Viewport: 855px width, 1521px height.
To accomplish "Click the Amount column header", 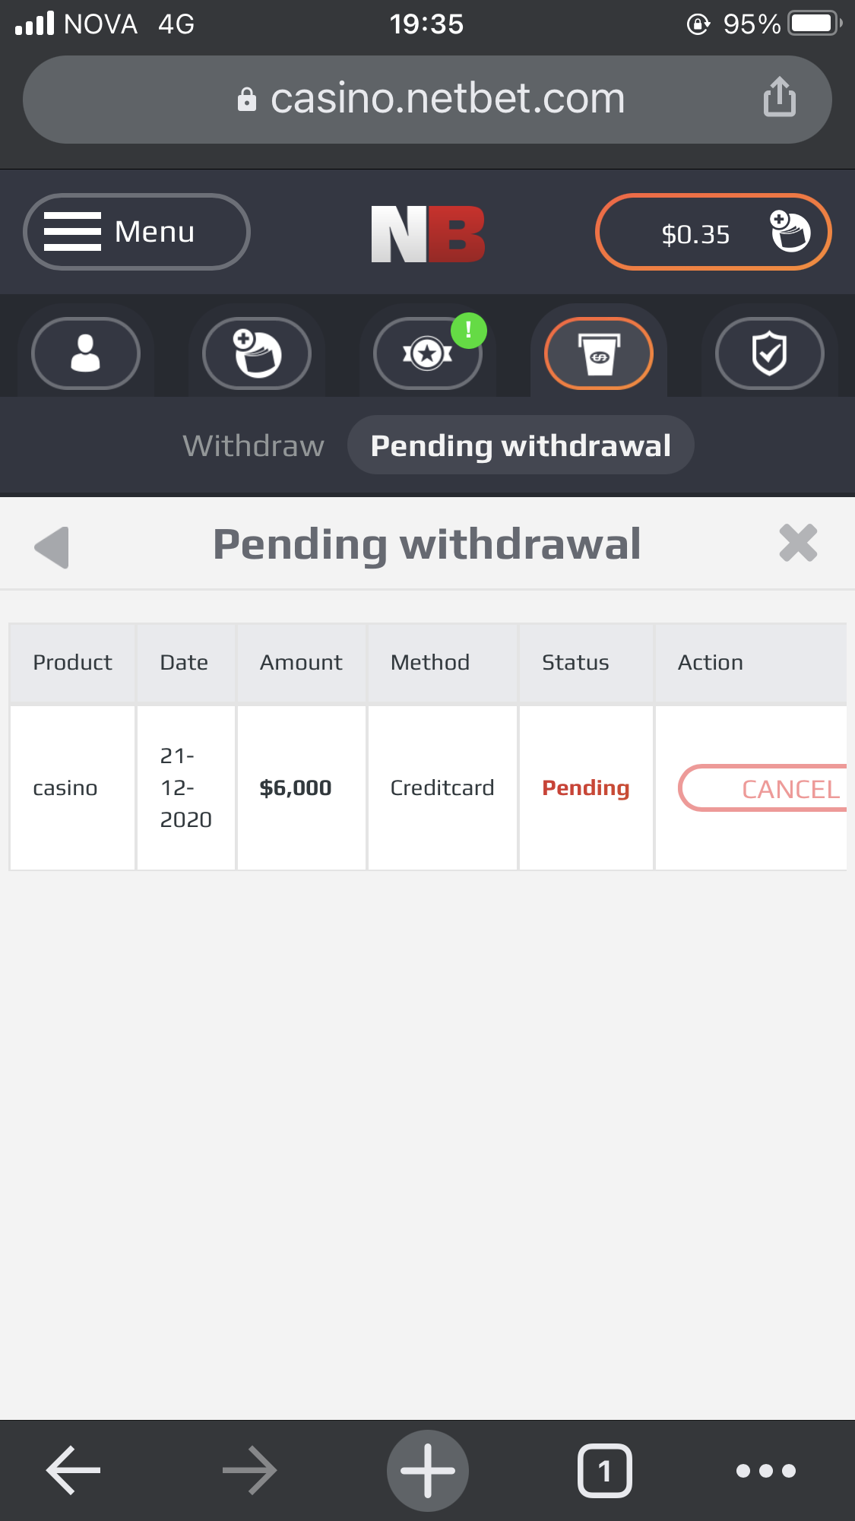I will pyautogui.click(x=301, y=663).
